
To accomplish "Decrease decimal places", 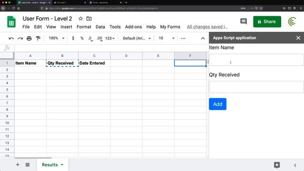I will coord(90,38).
